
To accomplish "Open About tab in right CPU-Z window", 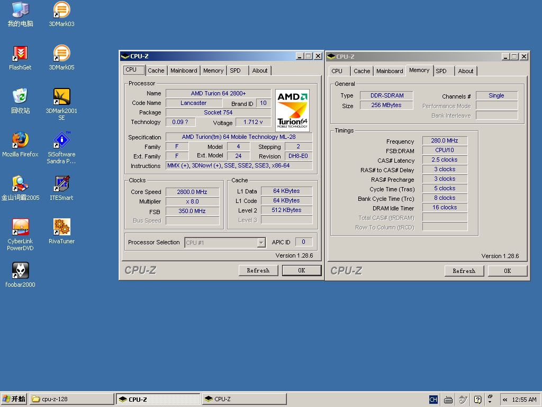I will click(466, 71).
